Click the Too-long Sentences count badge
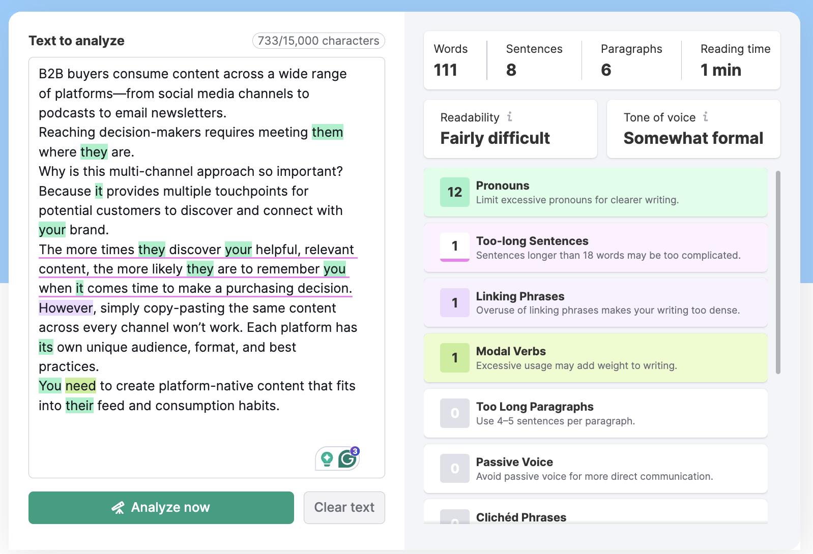This screenshot has height=554, width=813. [x=454, y=247]
